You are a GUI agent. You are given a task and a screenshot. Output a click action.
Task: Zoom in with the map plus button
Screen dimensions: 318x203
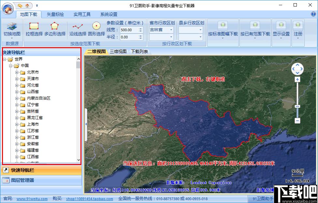click(297, 79)
